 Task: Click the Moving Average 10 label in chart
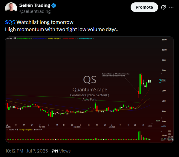(70, 38)
